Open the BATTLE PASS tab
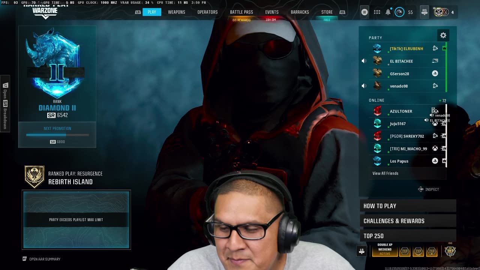The image size is (480, 270). pyautogui.click(x=241, y=12)
